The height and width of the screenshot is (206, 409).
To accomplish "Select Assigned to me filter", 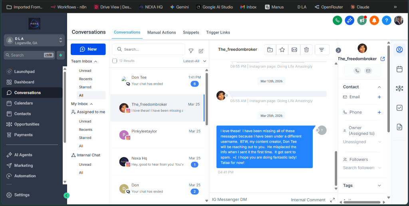I will pos(88,112).
